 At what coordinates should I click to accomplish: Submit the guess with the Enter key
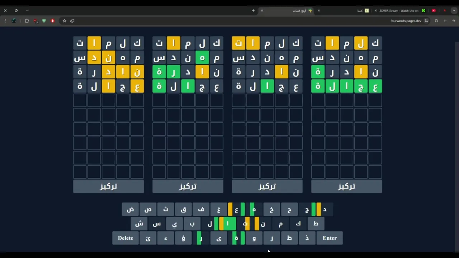tap(330, 238)
